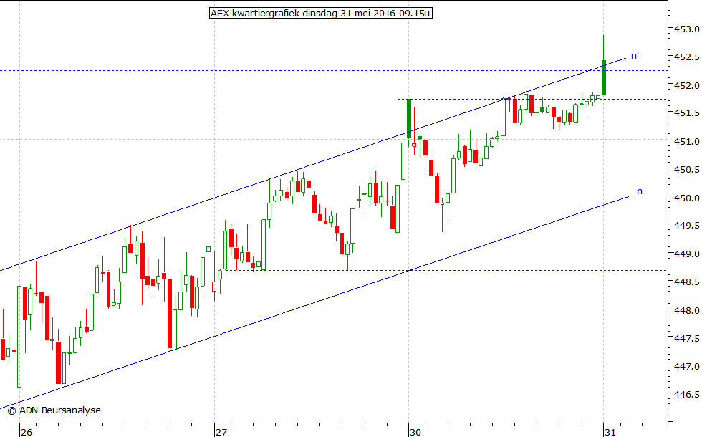Click the price label 449.5
Viewport: 702px width, 437px height.
click(687, 226)
